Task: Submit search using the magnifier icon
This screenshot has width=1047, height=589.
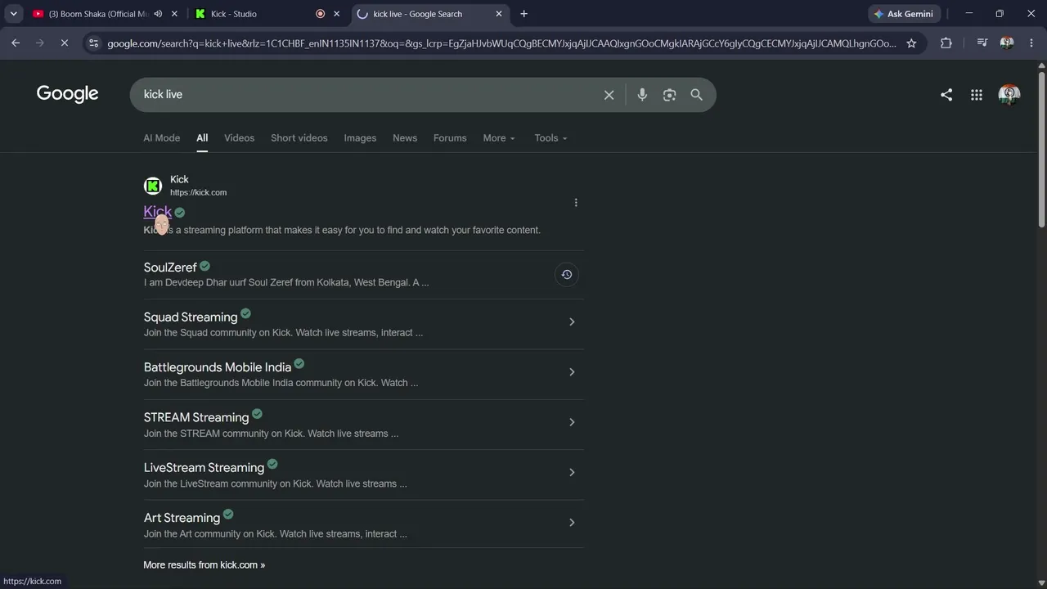Action: [x=696, y=95]
